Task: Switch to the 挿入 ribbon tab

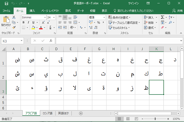Action: click(32, 11)
